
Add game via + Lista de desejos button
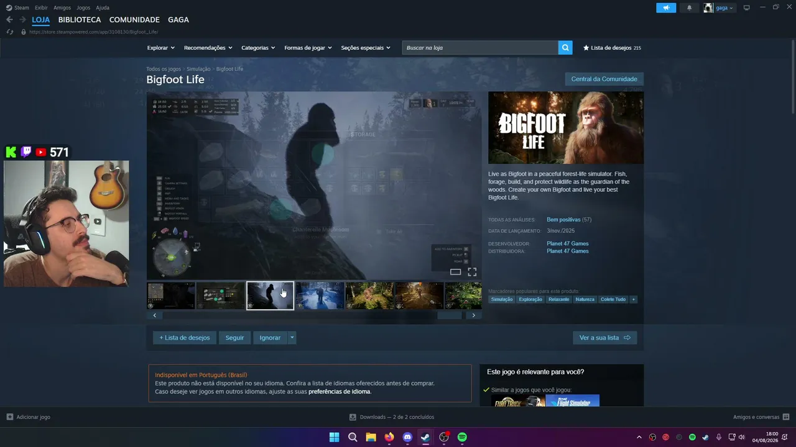tap(185, 338)
